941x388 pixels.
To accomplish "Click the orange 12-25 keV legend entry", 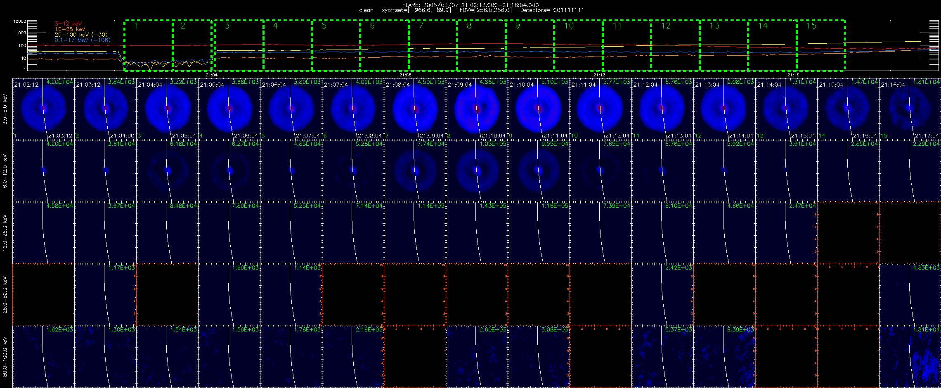I will (70, 29).
